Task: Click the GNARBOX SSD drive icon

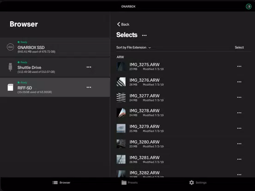Action: click(x=11, y=47)
